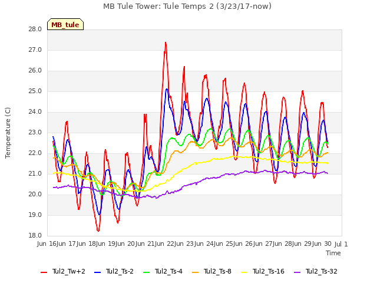The width and height of the screenshot is (377, 283).
Task: Click the blue Ts-2 peak near 25.1
Action: pos(167,89)
